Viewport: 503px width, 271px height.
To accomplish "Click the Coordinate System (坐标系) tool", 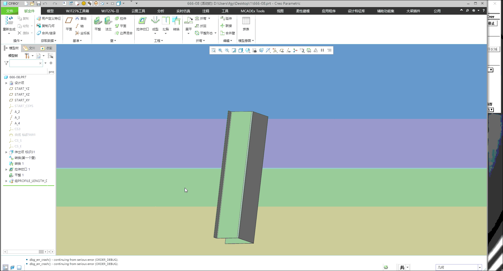I will coord(83,33).
